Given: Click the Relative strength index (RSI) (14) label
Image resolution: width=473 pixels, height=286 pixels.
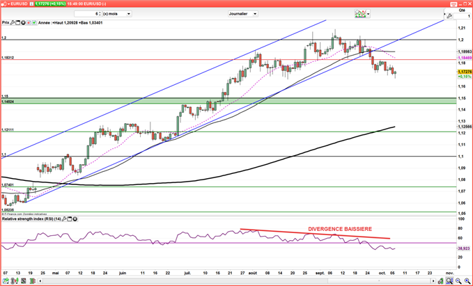Looking at the screenshot, I should tap(31, 219).
